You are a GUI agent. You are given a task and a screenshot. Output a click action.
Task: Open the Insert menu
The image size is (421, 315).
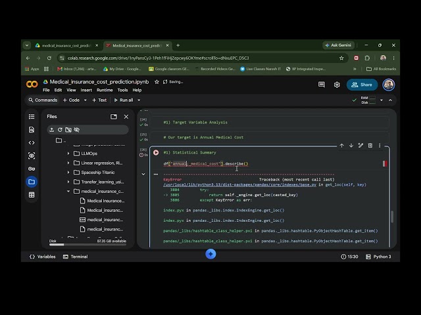(86, 90)
